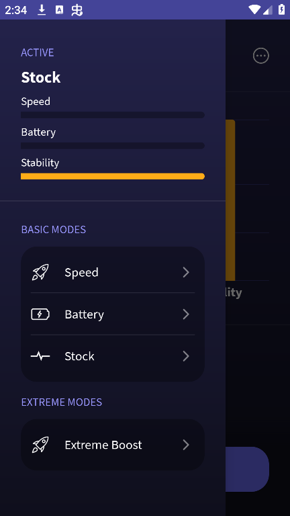
Task: Tap the orange Stability progress bar
Action: pos(113,177)
